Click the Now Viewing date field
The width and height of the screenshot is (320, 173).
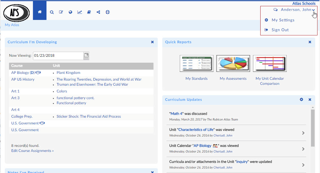58,56
